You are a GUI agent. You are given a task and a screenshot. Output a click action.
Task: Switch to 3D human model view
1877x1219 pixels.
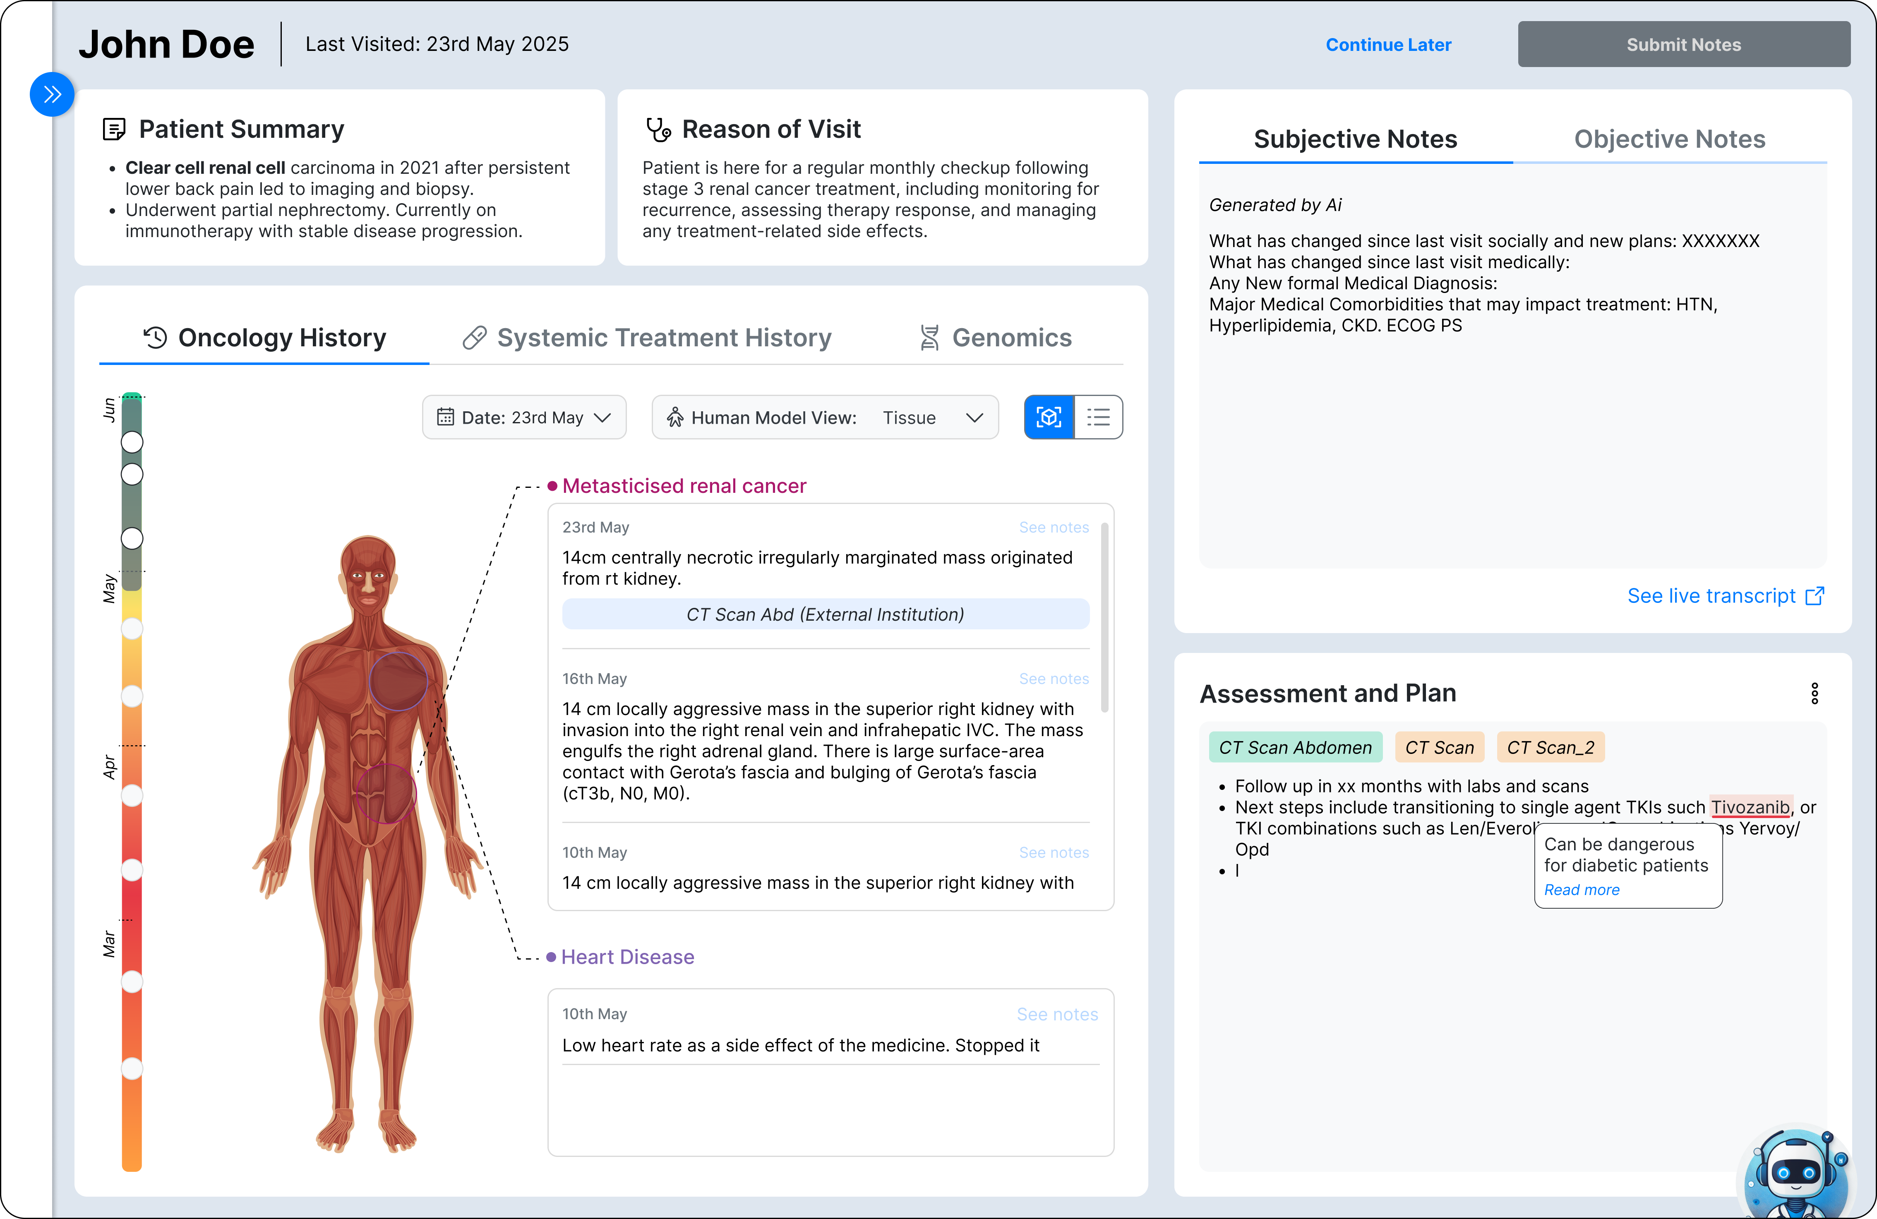point(1048,417)
